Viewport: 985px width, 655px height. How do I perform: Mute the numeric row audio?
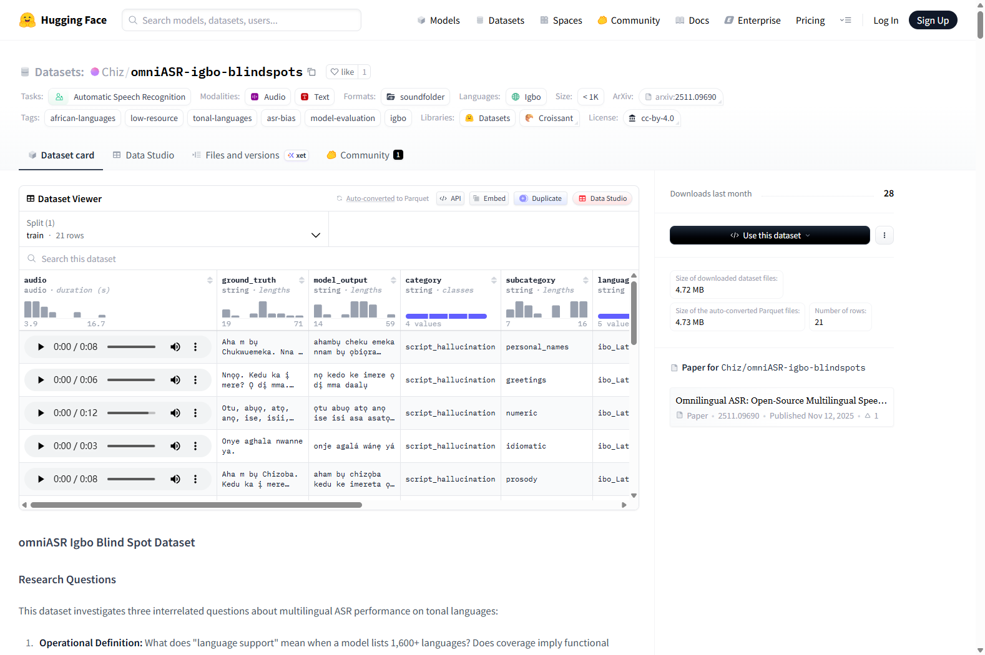click(175, 413)
